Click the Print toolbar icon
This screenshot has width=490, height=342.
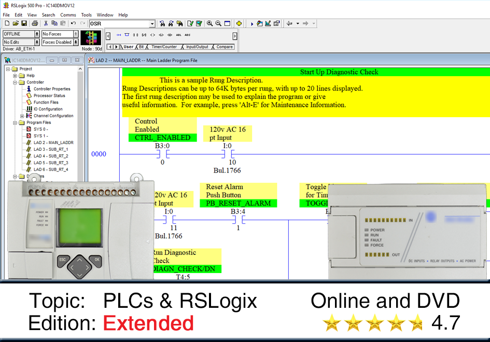(x=35, y=23)
